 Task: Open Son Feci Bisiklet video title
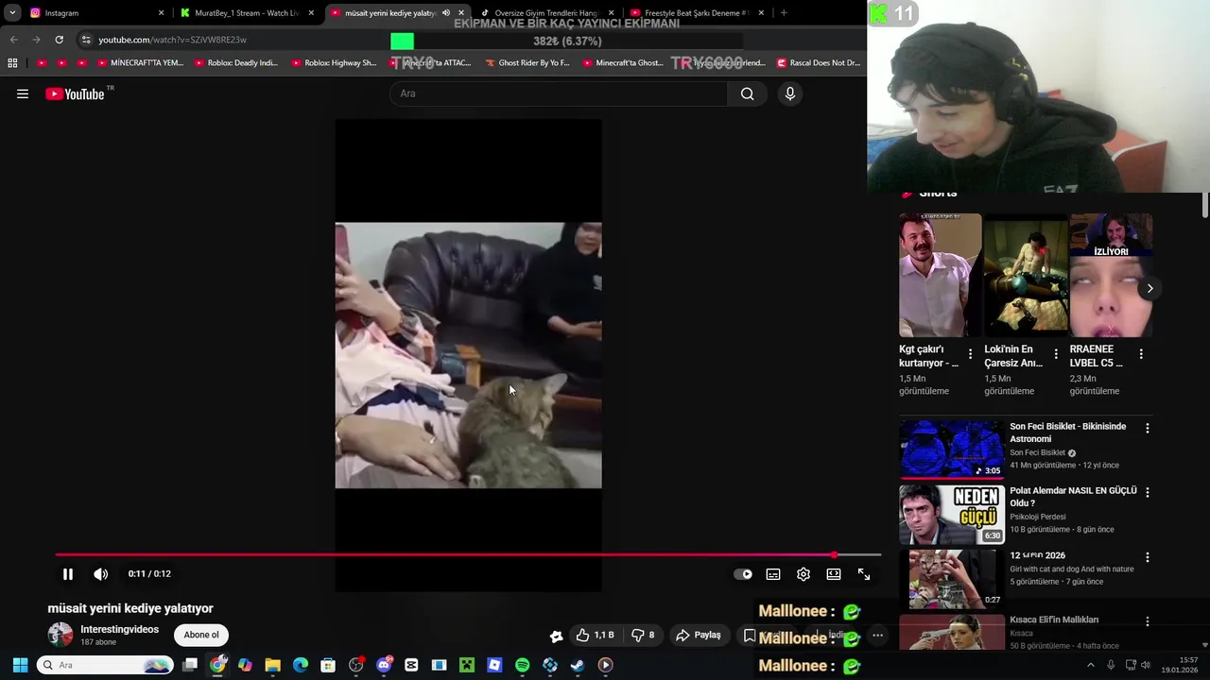(1067, 433)
